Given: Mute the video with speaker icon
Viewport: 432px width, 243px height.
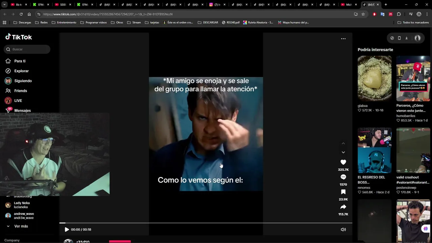Looking at the screenshot, I should (343, 230).
